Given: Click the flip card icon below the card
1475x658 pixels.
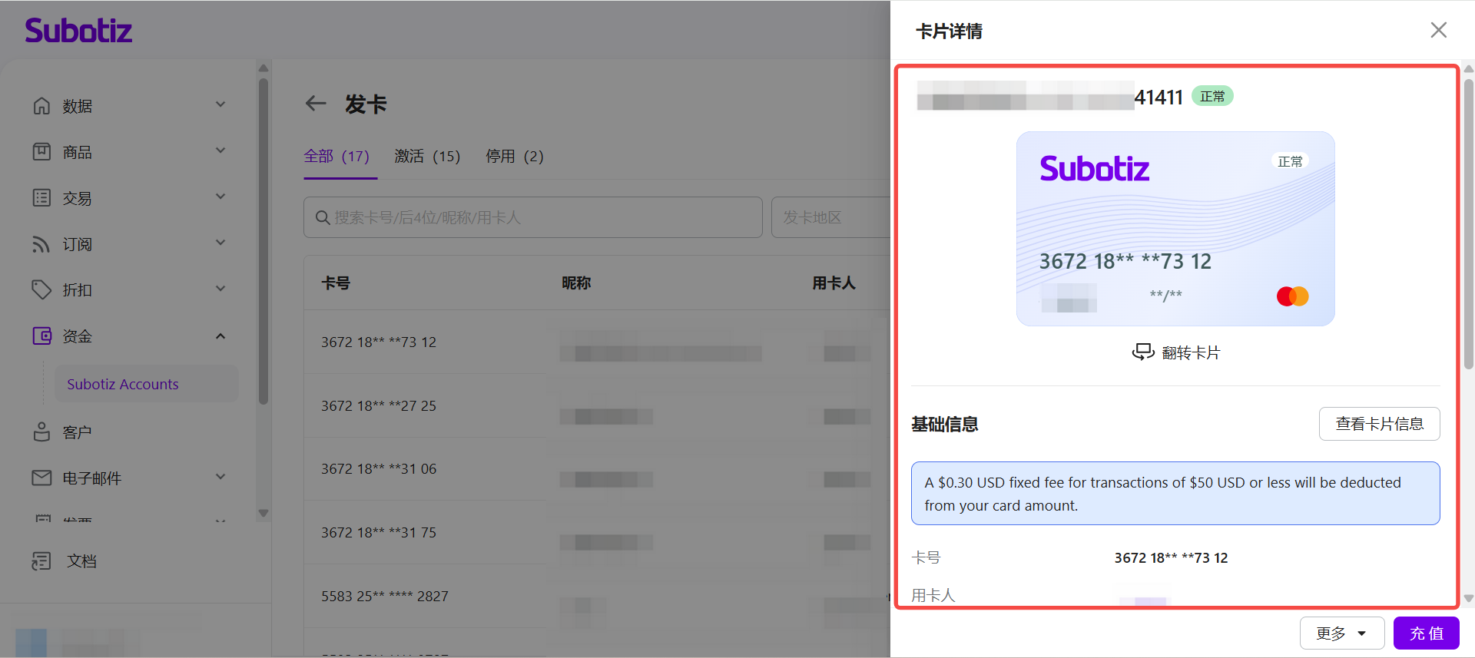Looking at the screenshot, I should [x=1143, y=352].
